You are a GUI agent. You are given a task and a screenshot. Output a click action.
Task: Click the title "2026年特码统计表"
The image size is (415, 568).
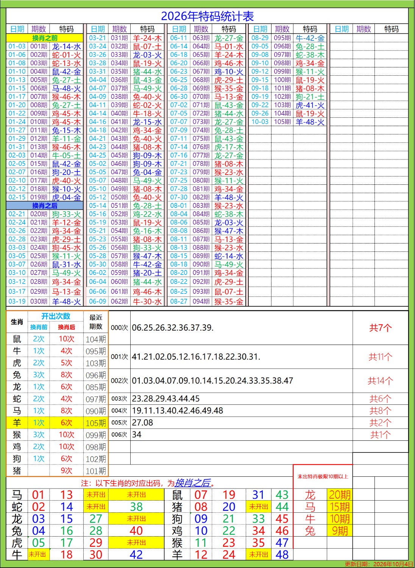pyautogui.click(x=207, y=16)
